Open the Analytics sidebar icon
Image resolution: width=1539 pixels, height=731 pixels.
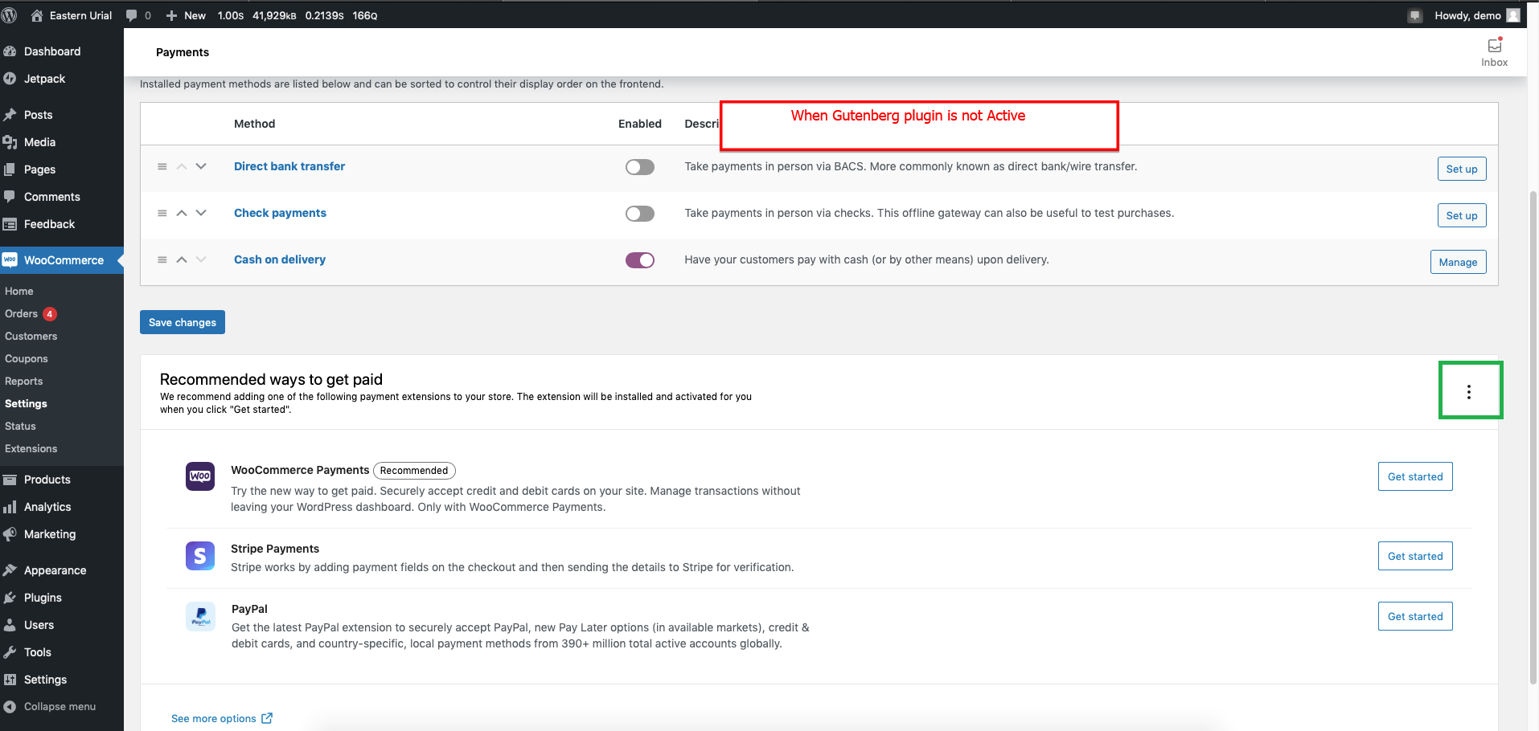[10, 507]
